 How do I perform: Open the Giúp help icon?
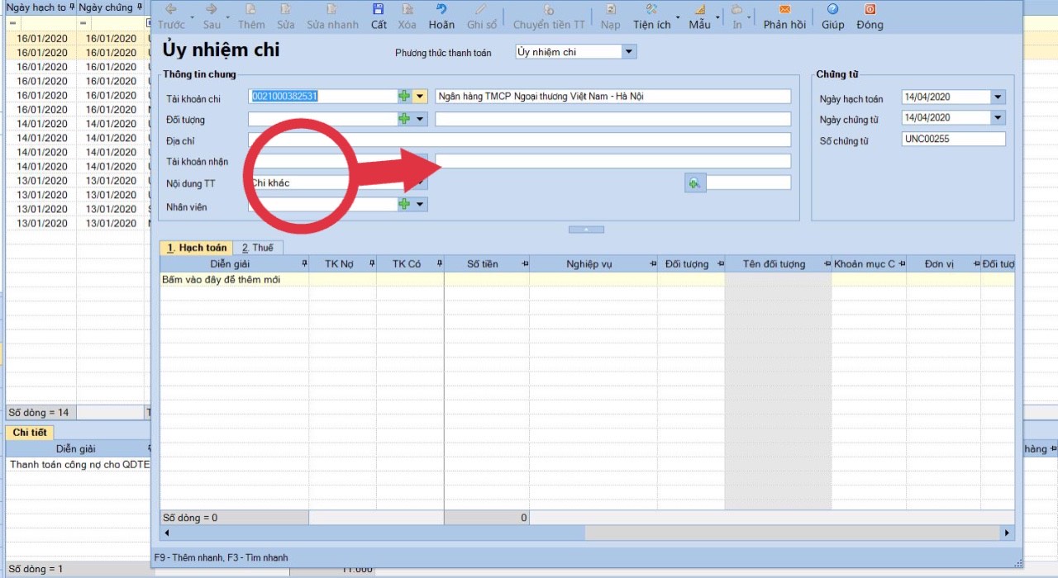832,10
